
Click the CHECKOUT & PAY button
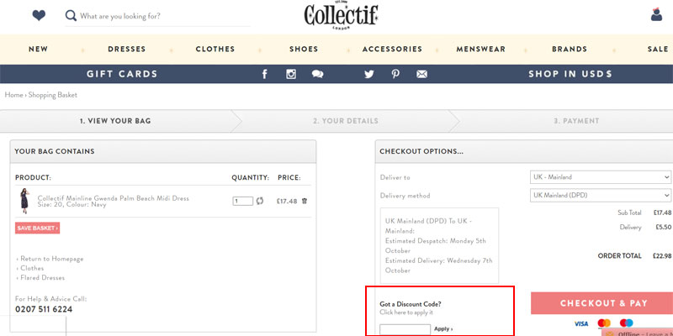(x=604, y=303)
